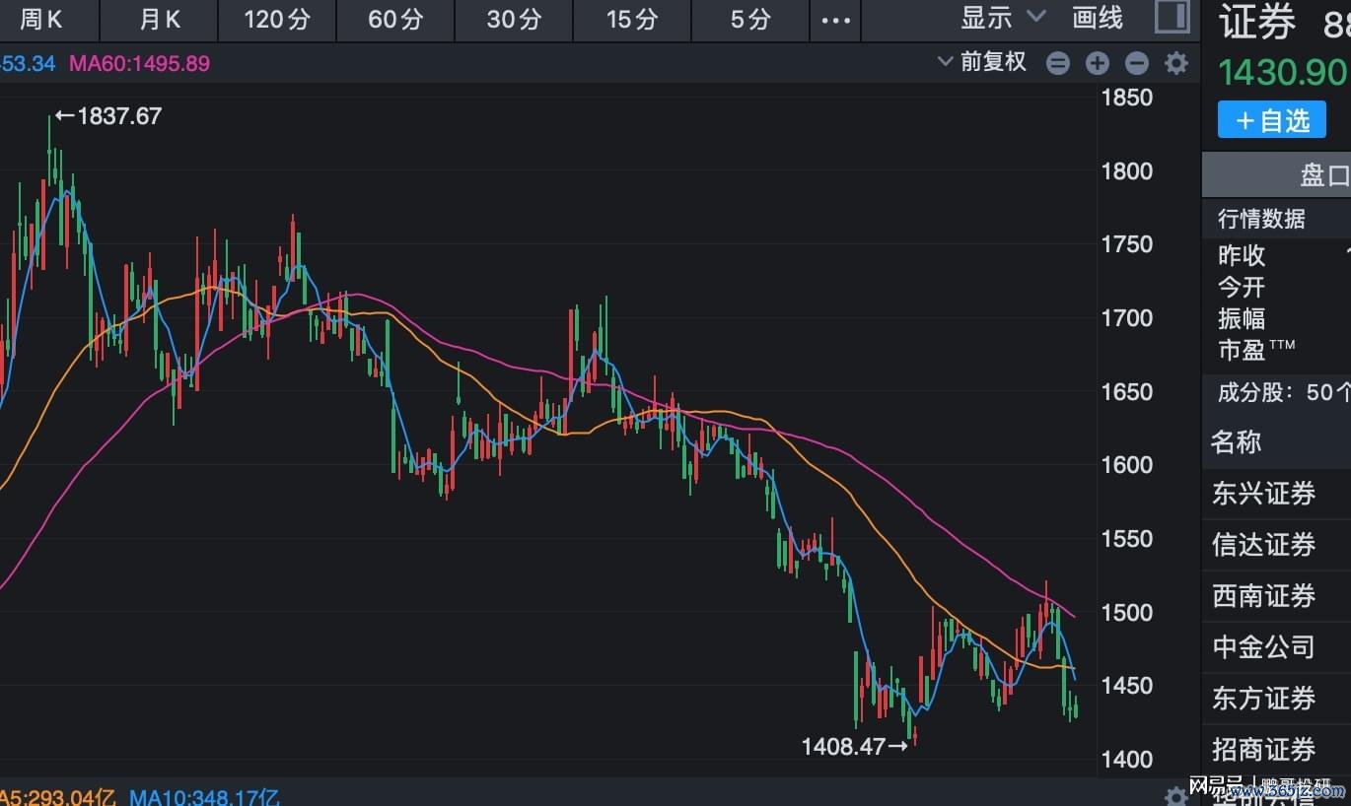Click the 1700 price axis label
The height and width of the screenshot is (806, 1351).
click(1127, 318)
